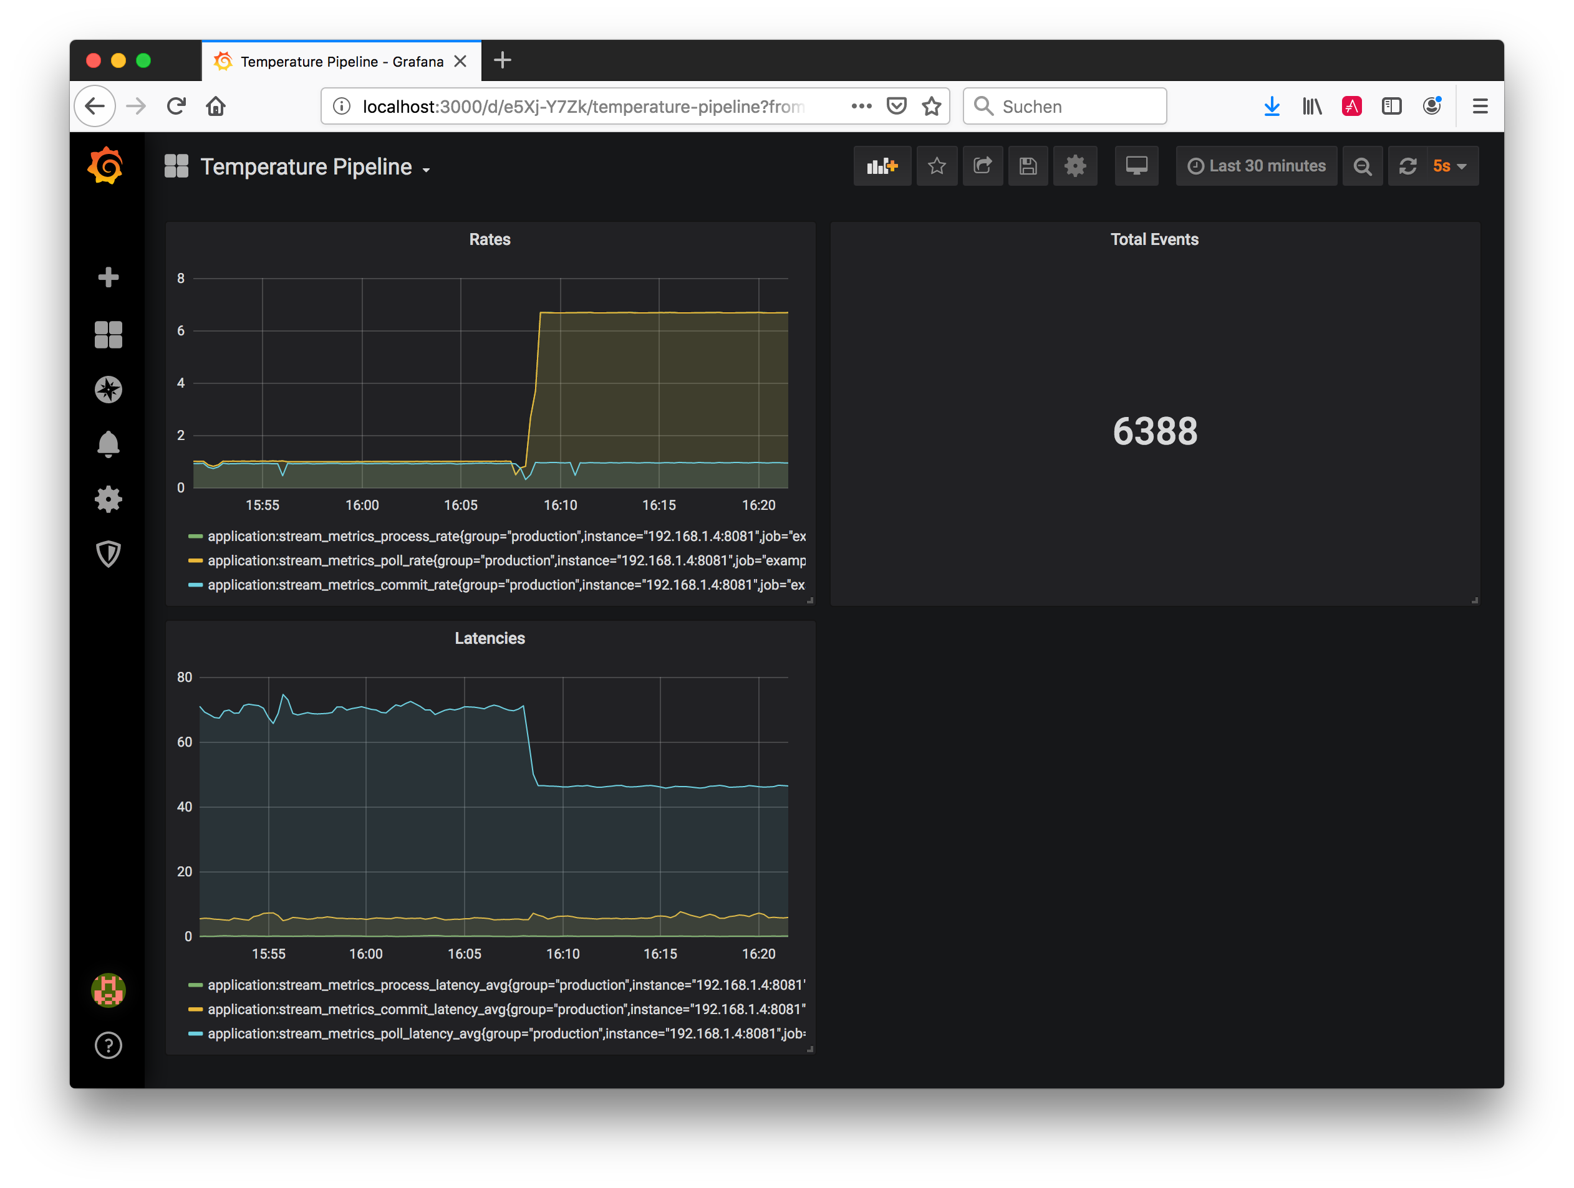Open the Explore compass icon in sidebar
The image size is (1574, 1188).
tap(107, 389)
